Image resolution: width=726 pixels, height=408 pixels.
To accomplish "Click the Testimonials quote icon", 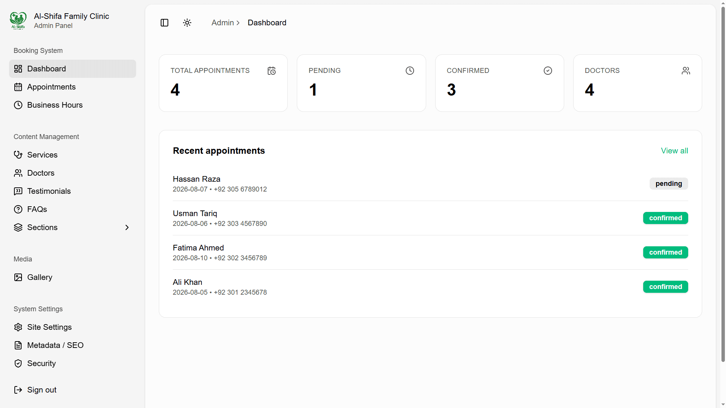I will (18, 191).
